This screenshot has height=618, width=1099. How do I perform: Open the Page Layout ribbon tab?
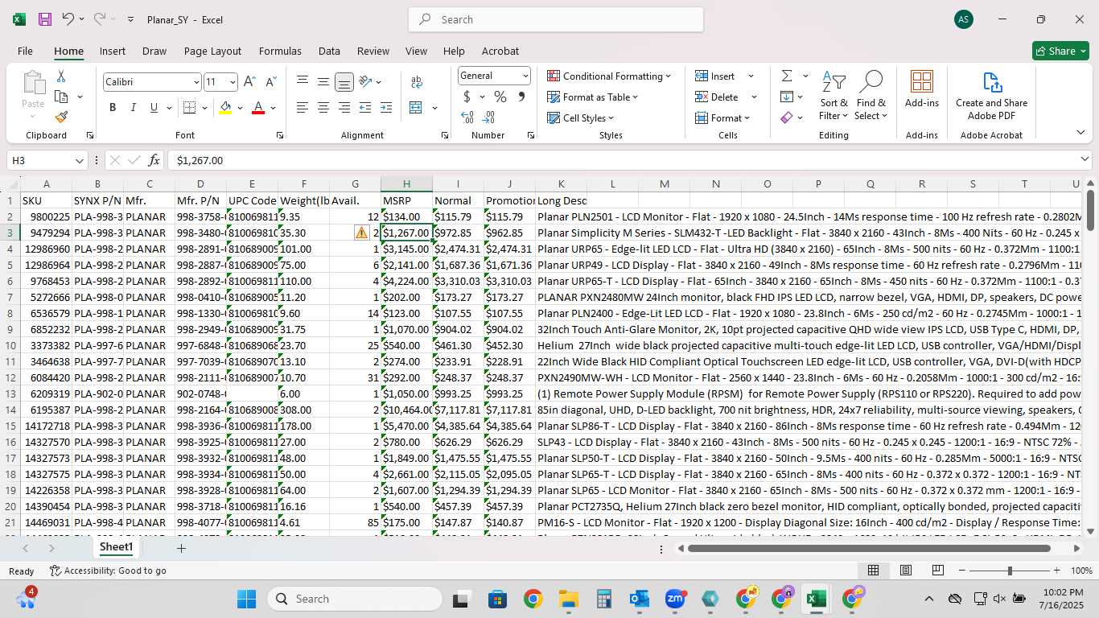212,51
